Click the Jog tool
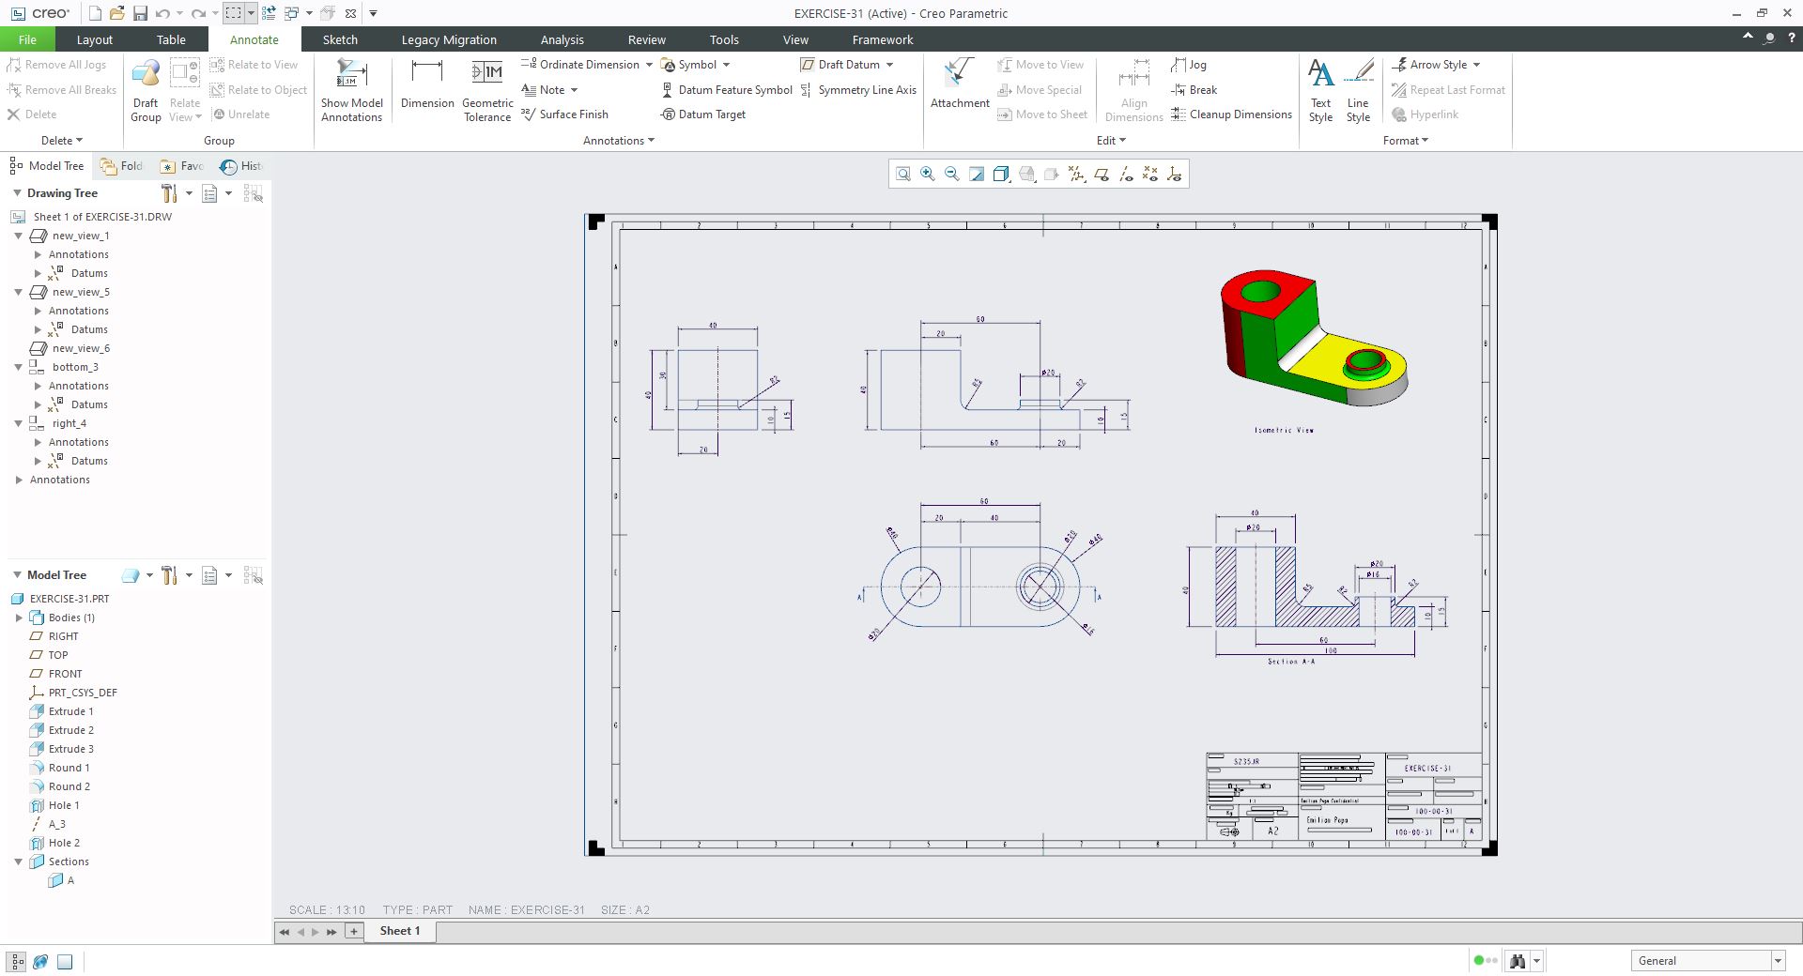 click(1189, 65)
